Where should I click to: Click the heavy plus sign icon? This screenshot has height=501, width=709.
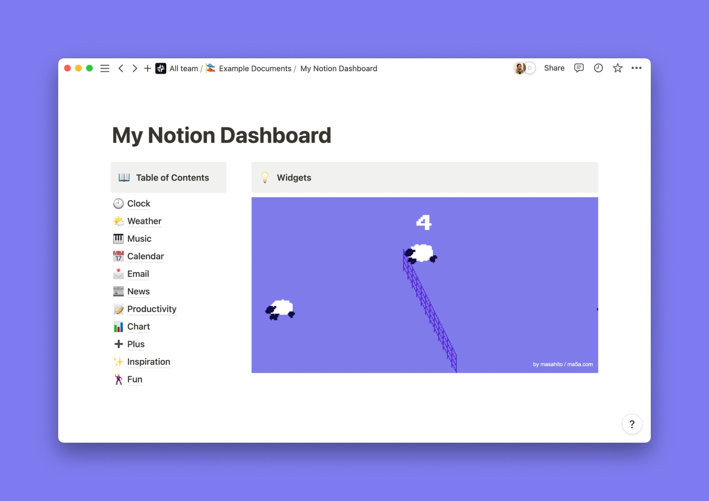point(118,344)
